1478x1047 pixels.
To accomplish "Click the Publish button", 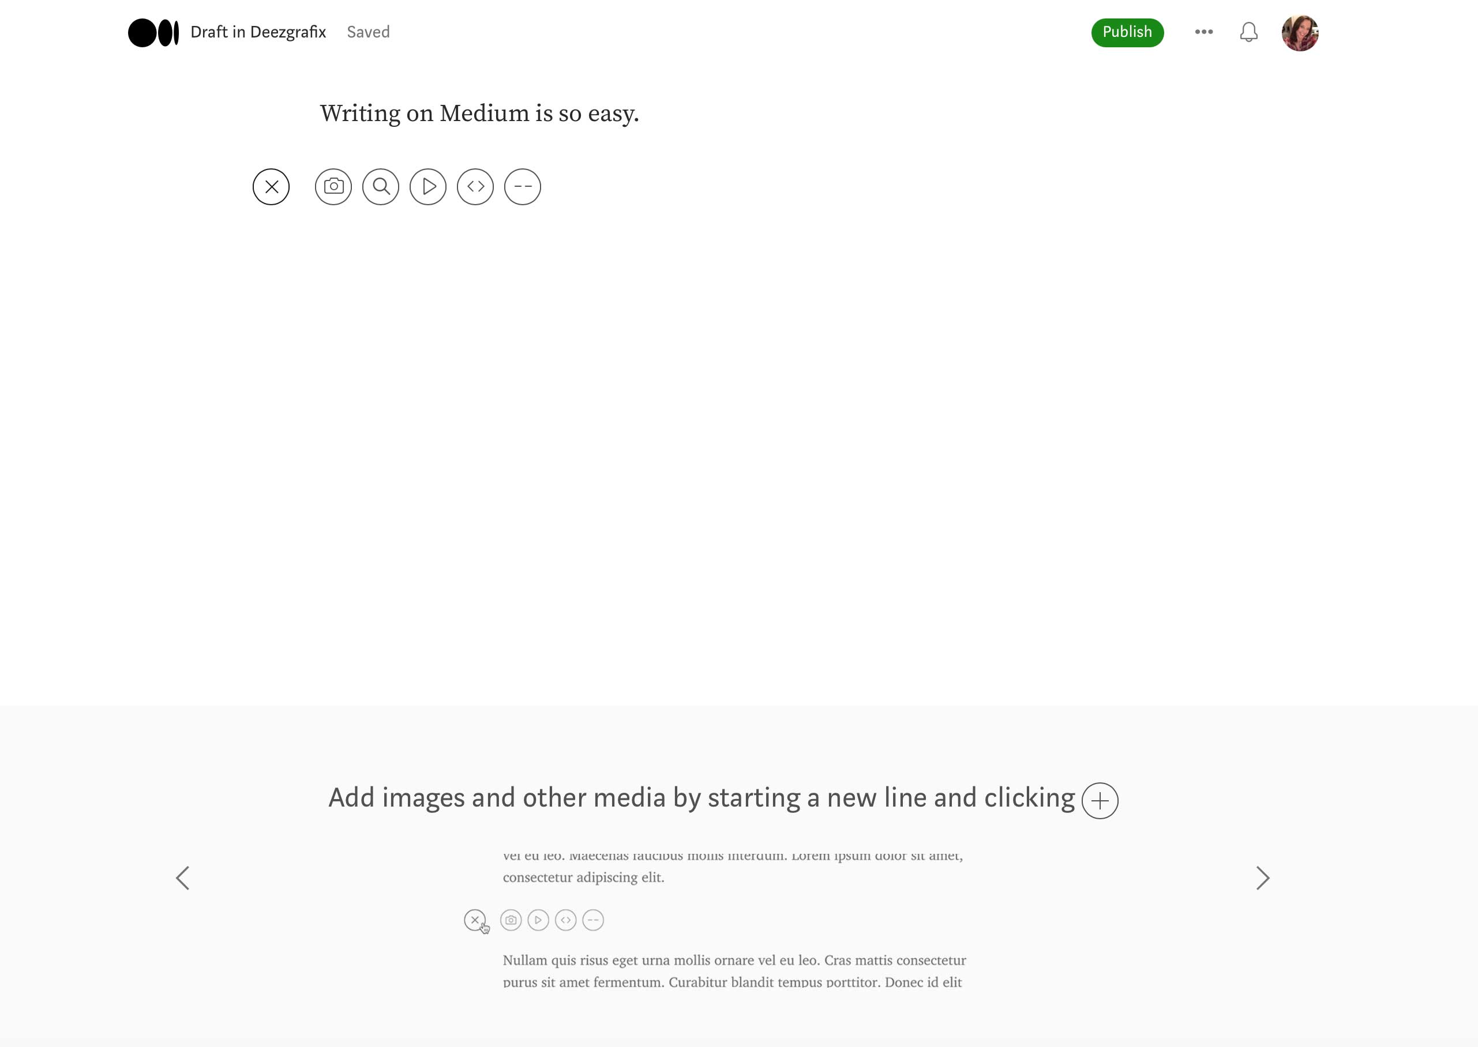I will coord(1126,32).
